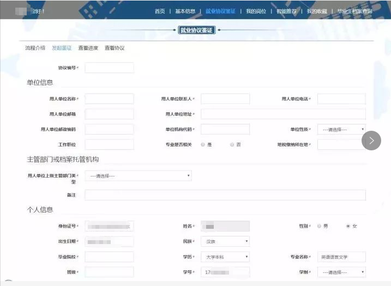Switch to 查看进度 tab
391x286 pixels.
pos(88,48)
